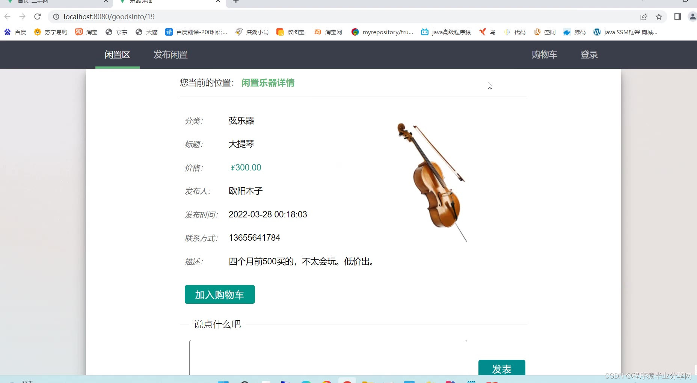Viewport: 697px width, 383px height.
Task: Open the 京东 bookmark
Action: 116,32
